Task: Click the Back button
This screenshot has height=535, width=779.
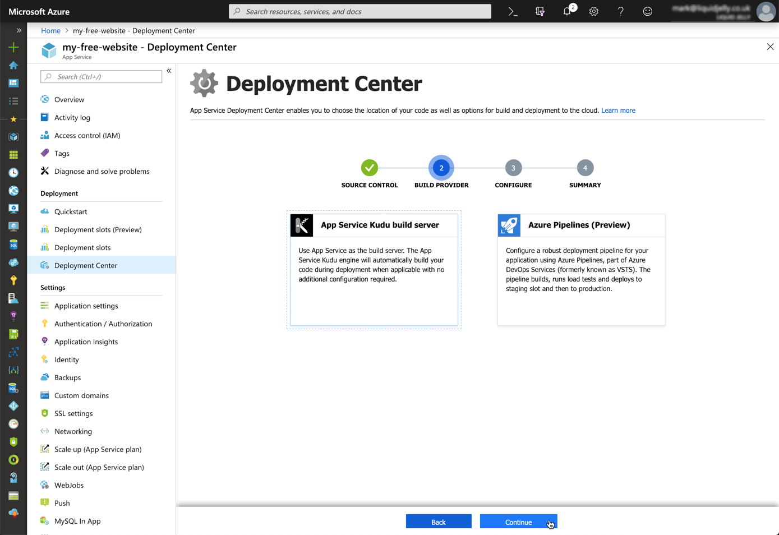Action: point(439,522)
